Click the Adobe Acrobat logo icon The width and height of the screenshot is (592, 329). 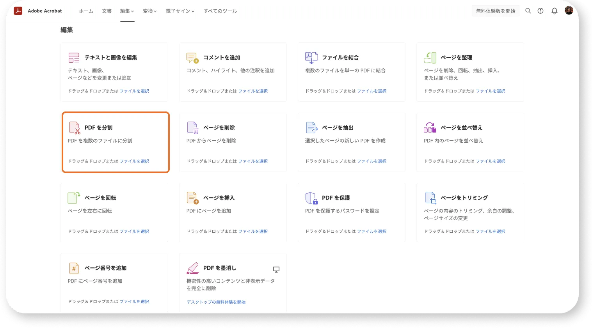(18, 11)
